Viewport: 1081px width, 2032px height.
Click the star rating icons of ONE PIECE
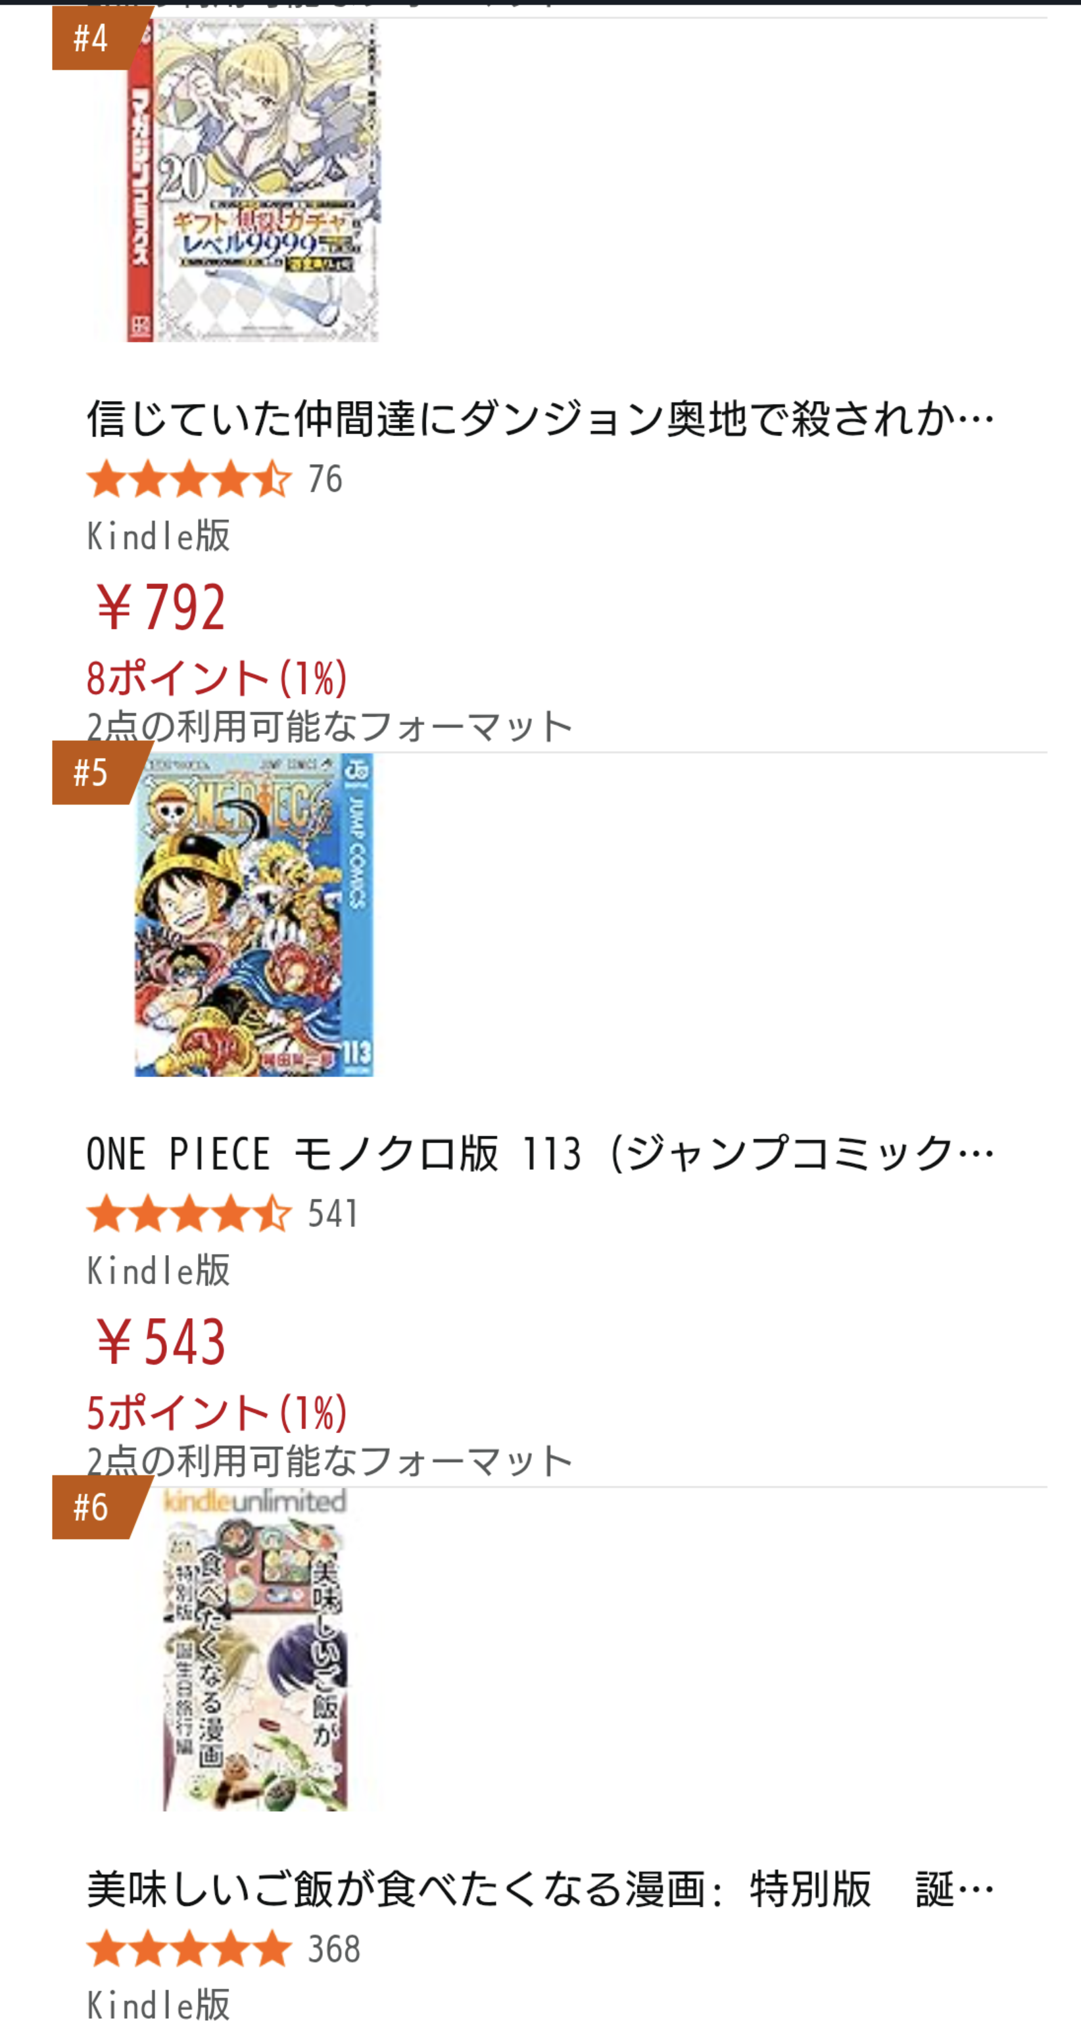pyautogui.click(x=189, y=1214)
